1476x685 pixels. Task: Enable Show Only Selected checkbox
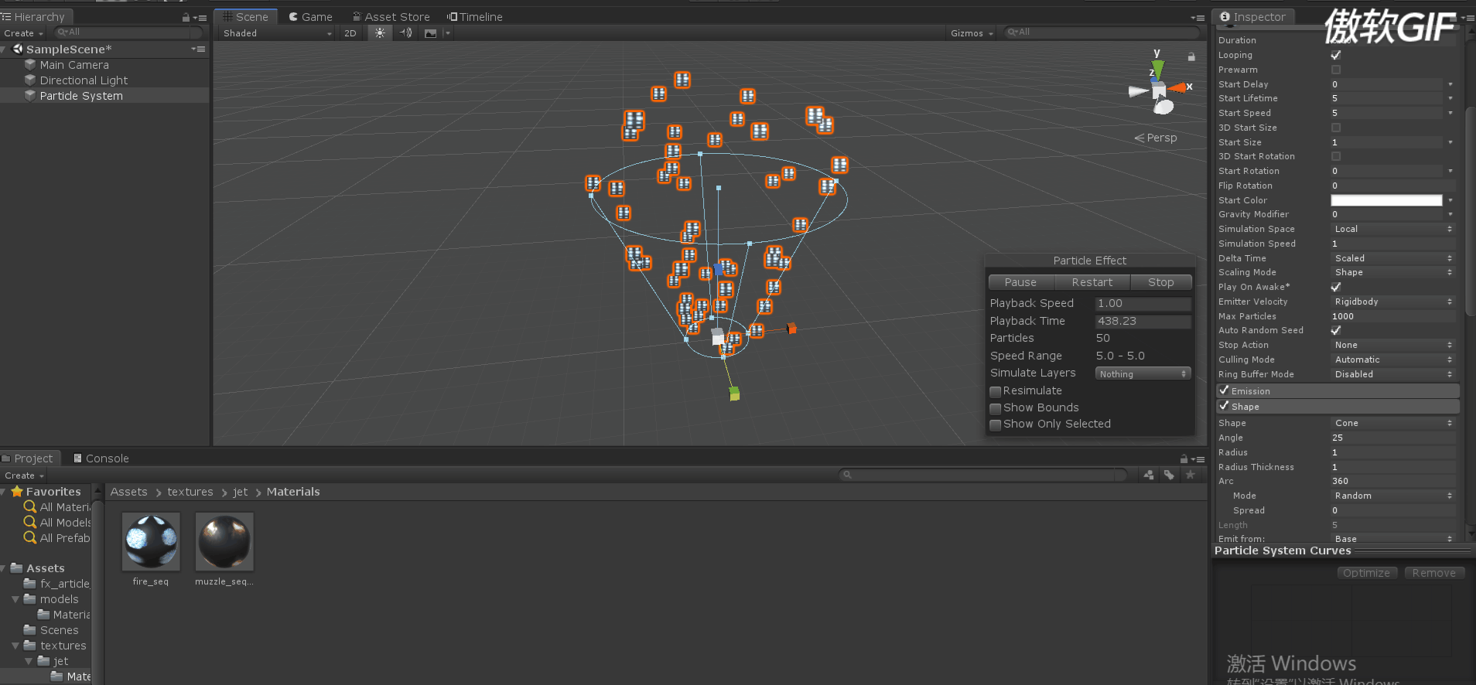996,424
